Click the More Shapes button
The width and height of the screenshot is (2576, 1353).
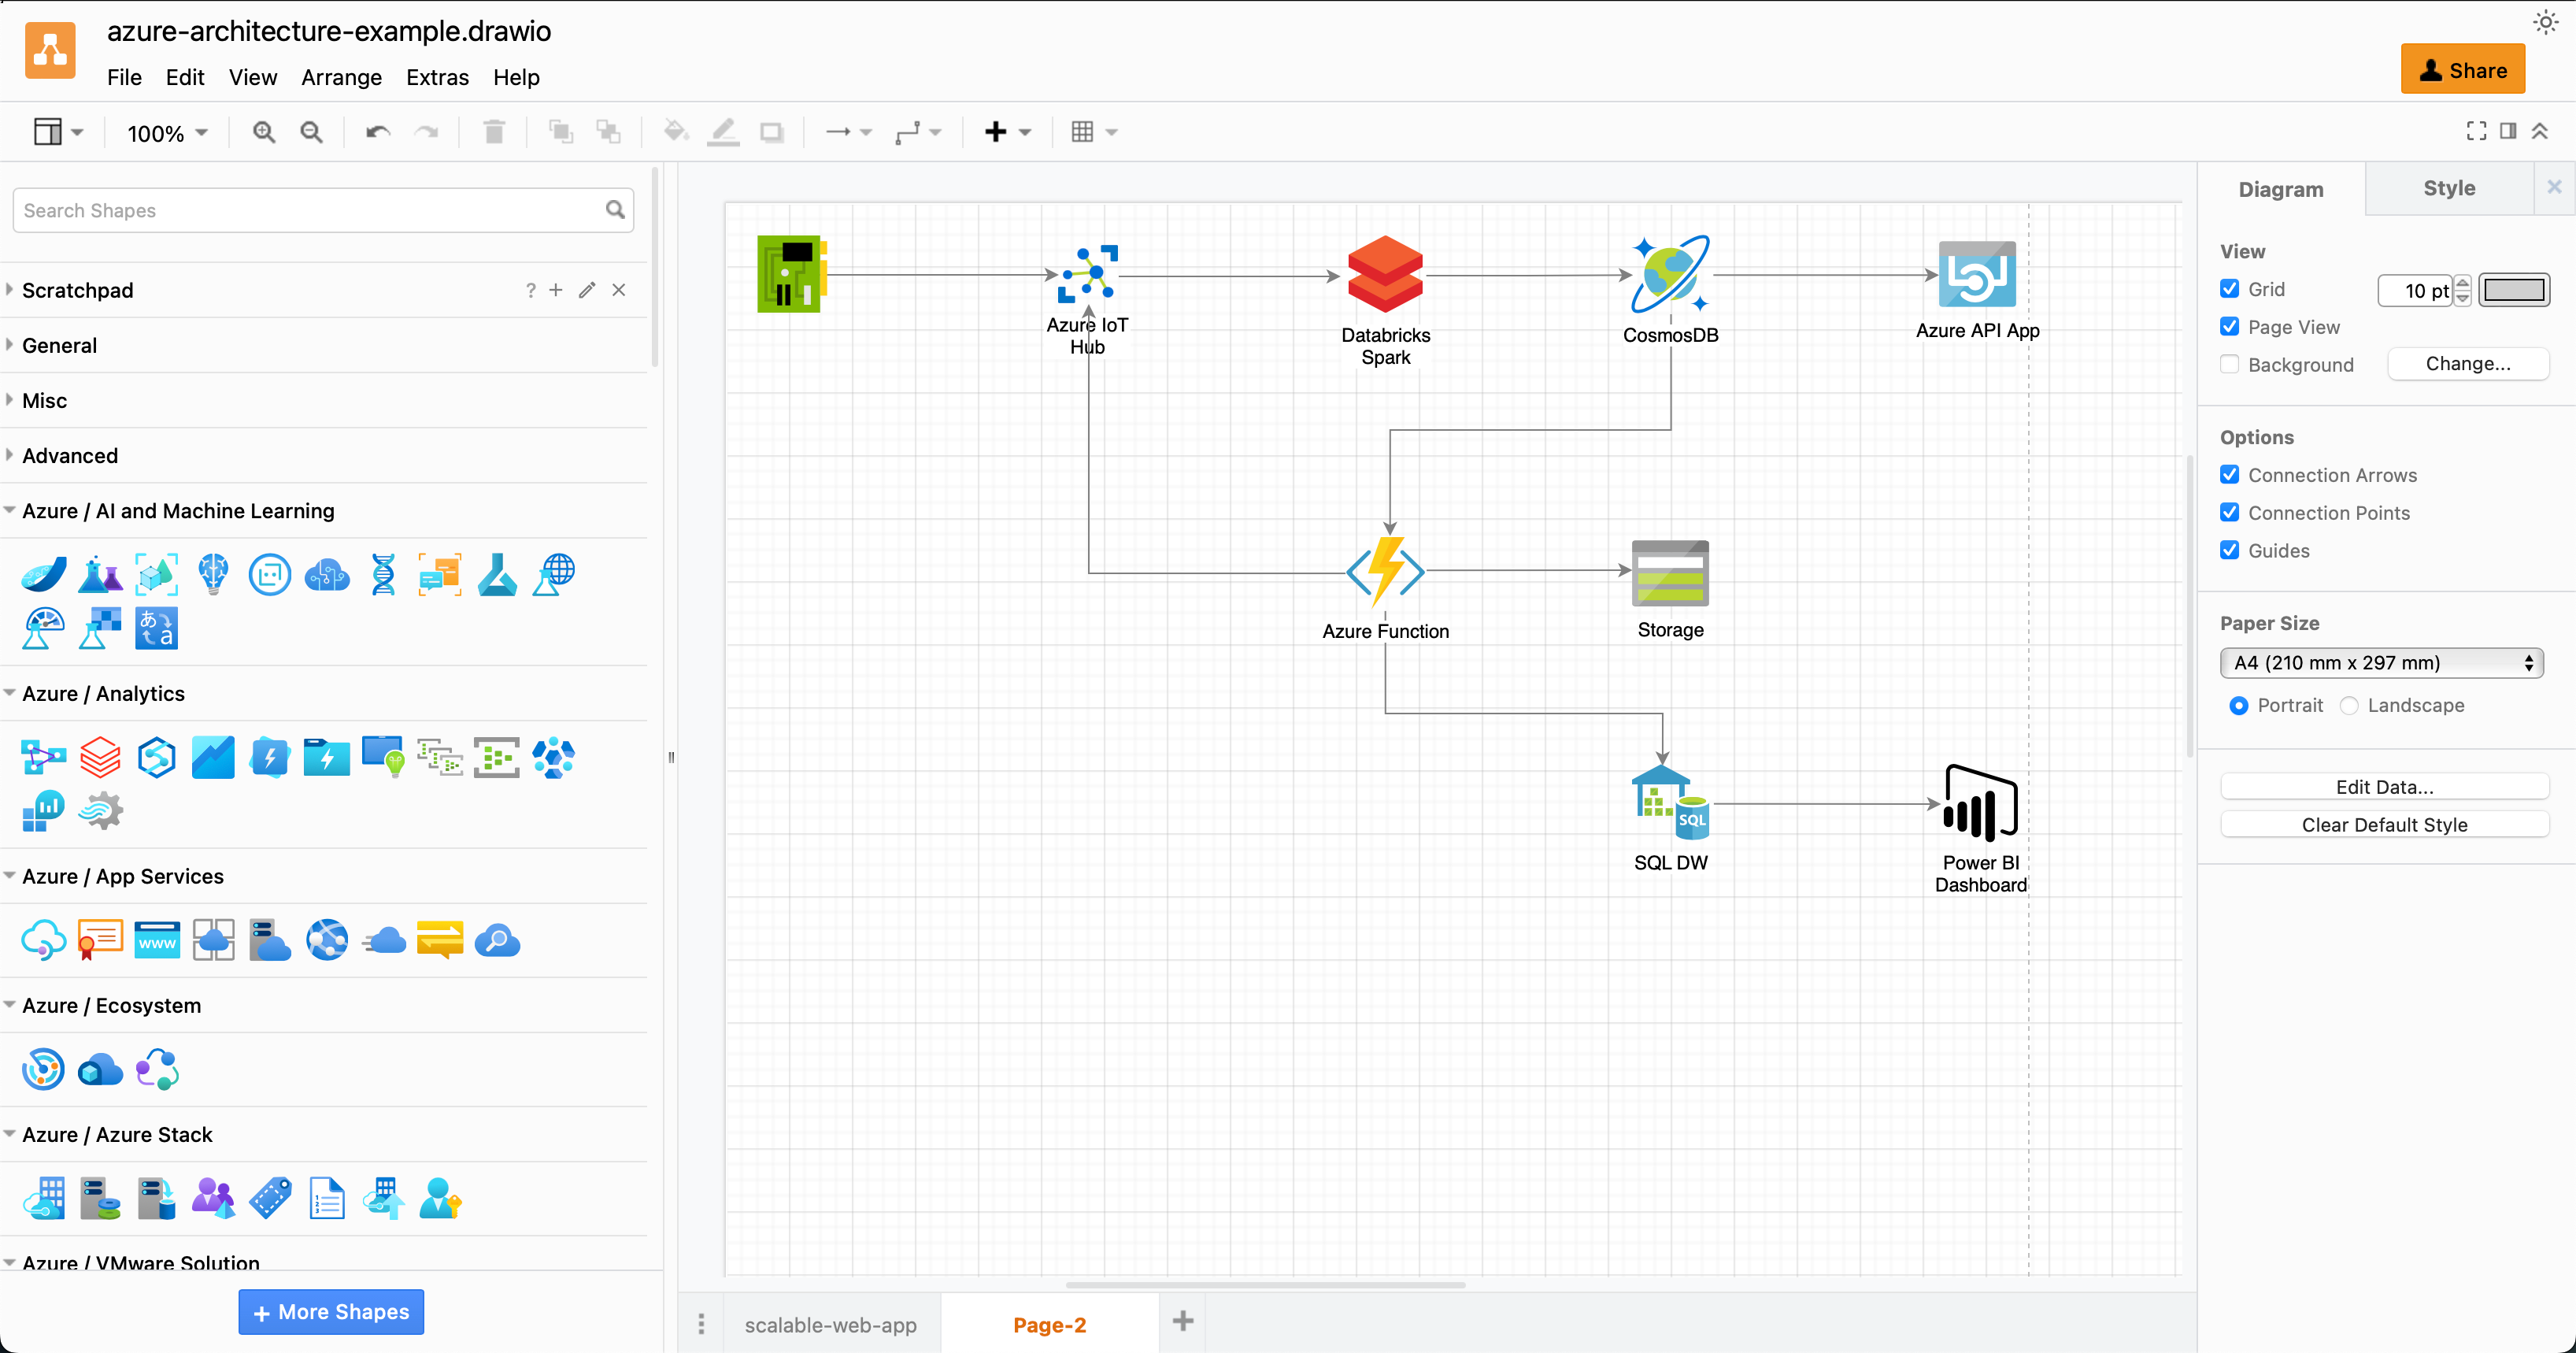(x=331, y=1311)
